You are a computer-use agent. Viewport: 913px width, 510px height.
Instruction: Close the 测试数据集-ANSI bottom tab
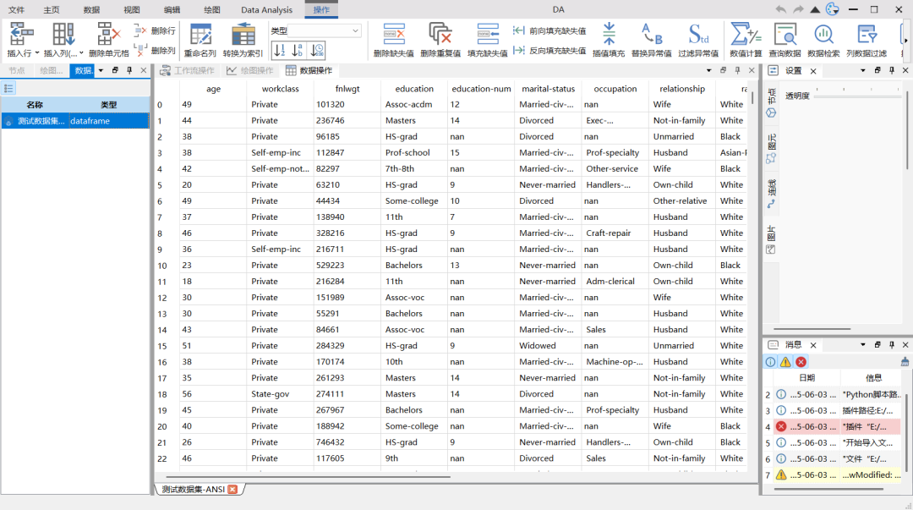click(233, 489)
